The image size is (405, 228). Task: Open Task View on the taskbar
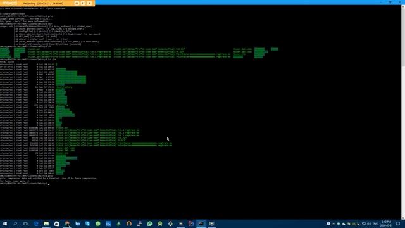(25, 224)
